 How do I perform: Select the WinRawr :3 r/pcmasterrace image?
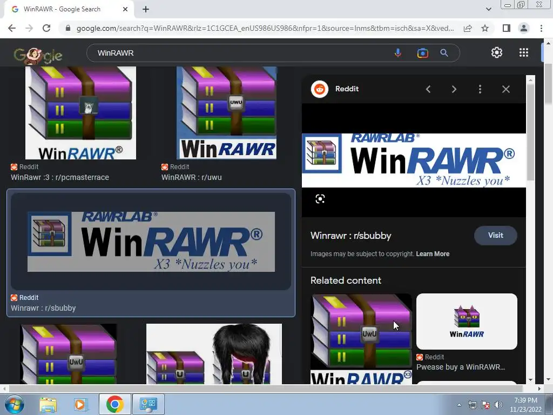[80, 113]
